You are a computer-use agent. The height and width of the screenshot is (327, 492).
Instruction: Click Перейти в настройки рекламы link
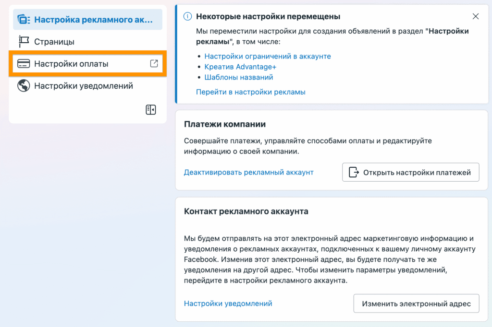coord(250,92)
